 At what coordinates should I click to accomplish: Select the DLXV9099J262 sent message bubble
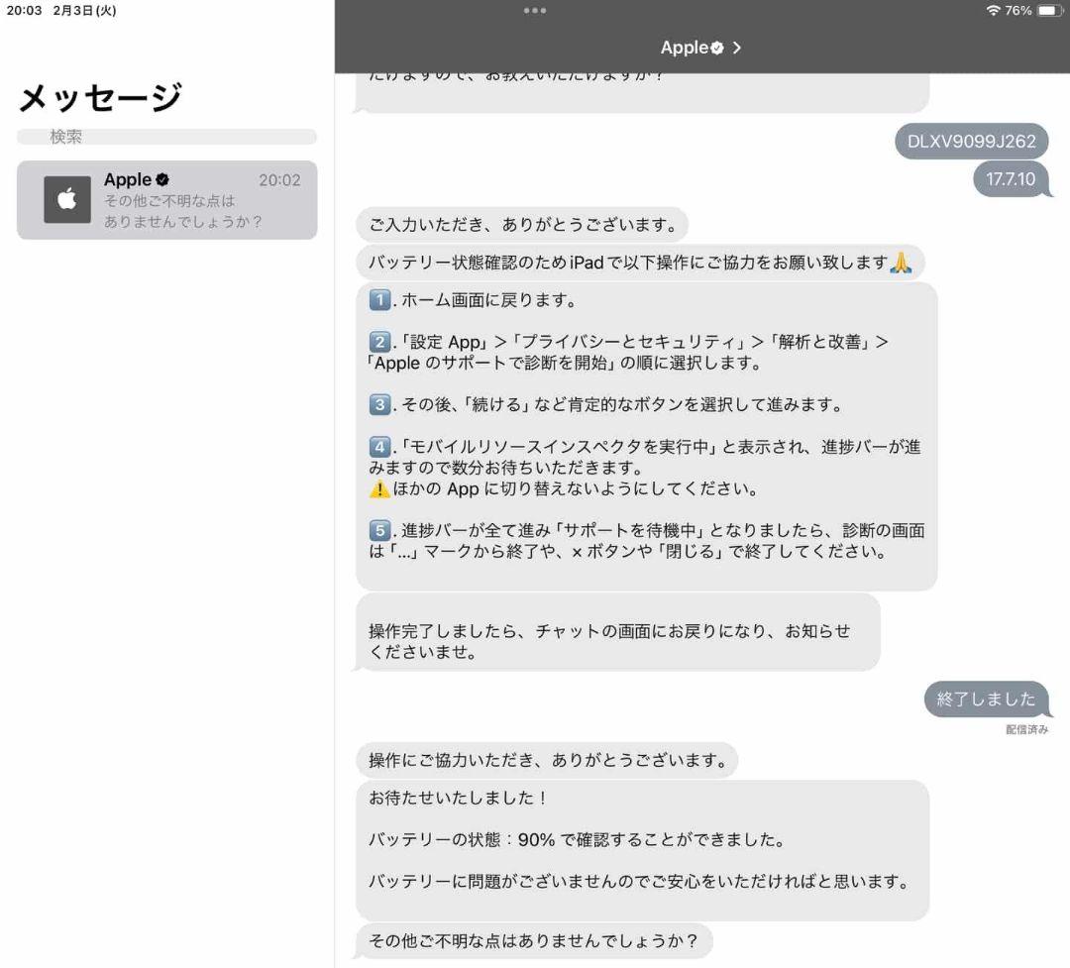click(x=973, y=141)
